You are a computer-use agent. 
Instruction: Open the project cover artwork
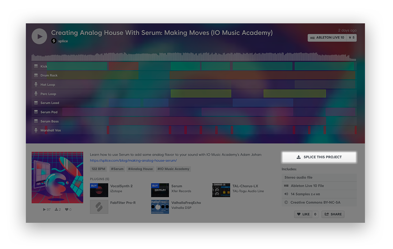pyautogui.click(x=57, y=178)
